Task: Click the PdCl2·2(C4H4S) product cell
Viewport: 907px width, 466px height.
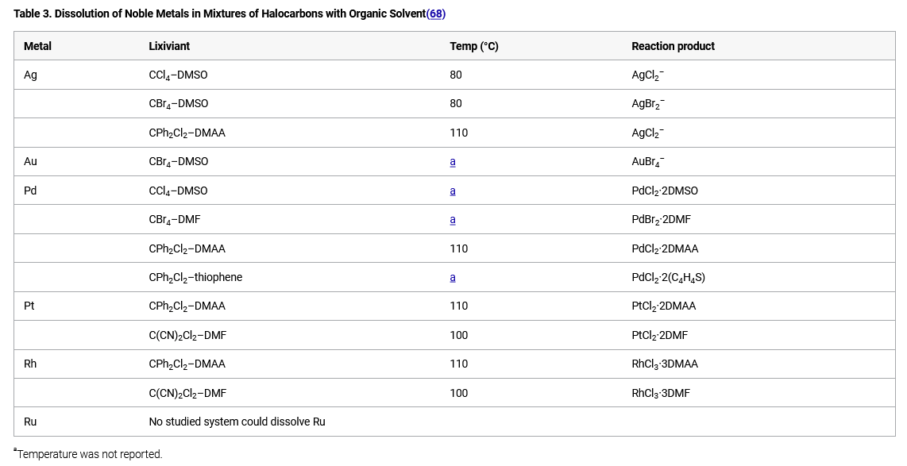Action: click(668, 277)
